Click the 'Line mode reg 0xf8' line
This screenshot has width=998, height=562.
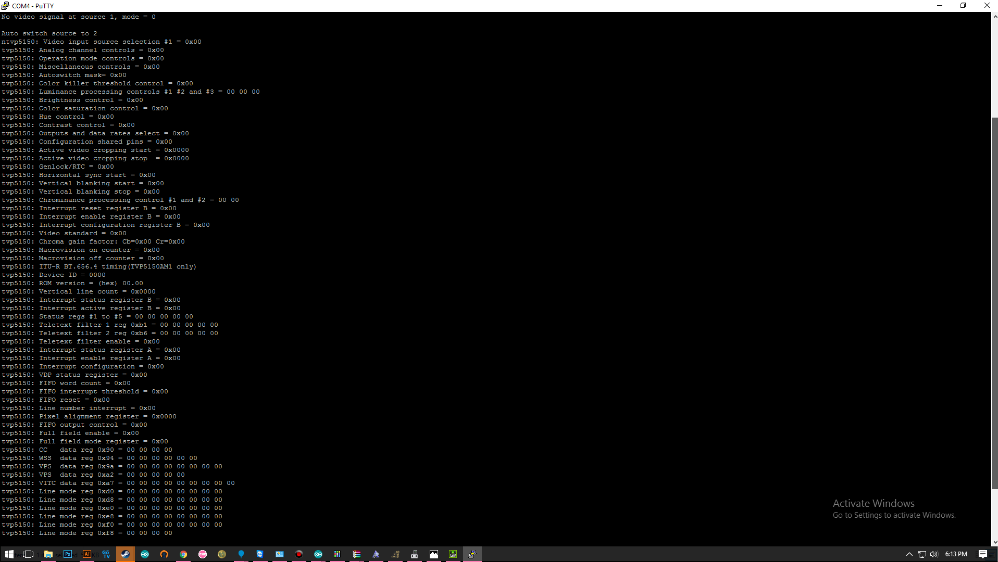coord(87,533)
